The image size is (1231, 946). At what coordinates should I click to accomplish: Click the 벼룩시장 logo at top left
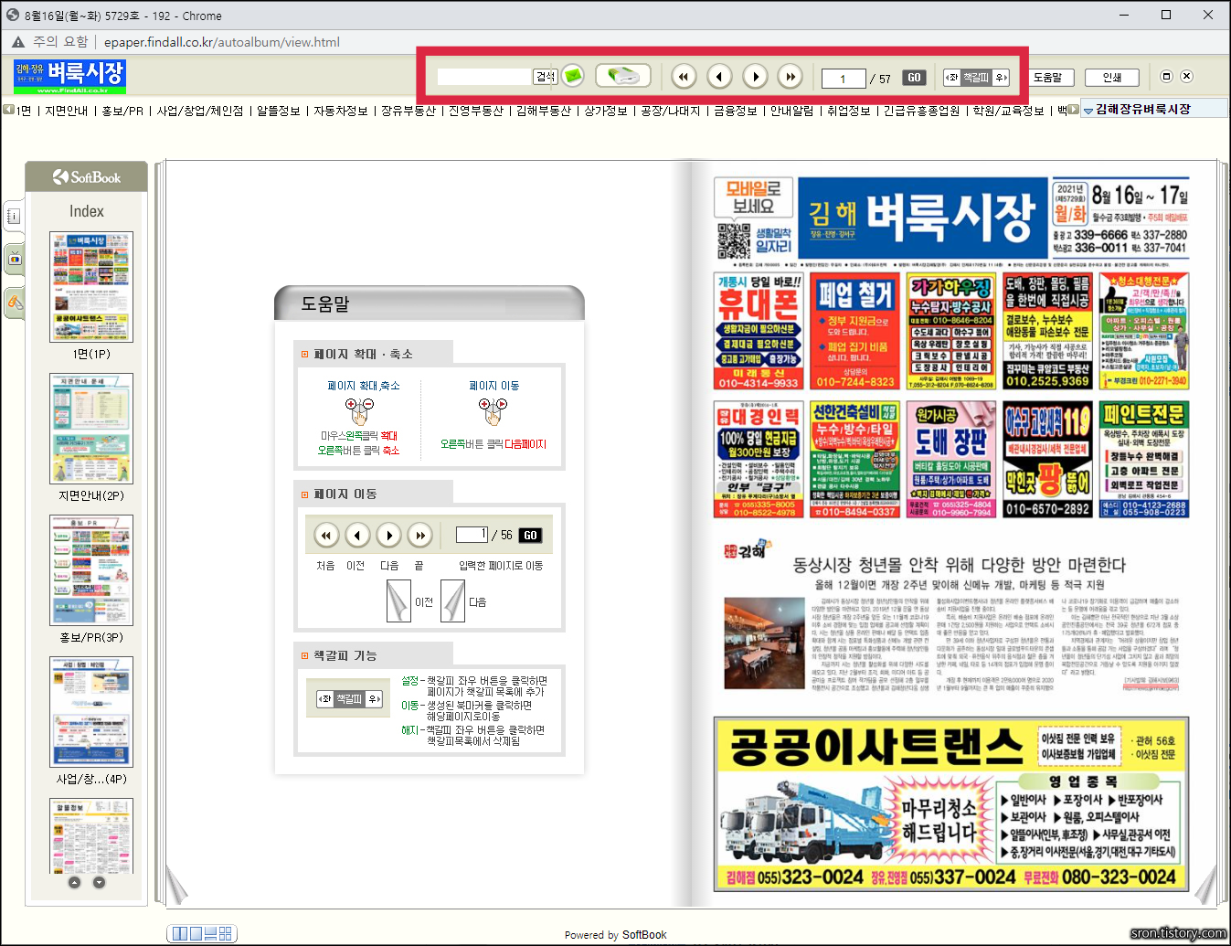[69, 77]
